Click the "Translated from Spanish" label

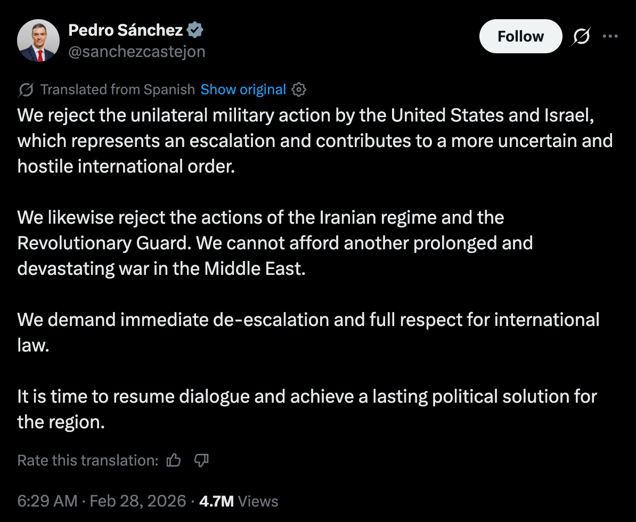click(x=118, y=89)
